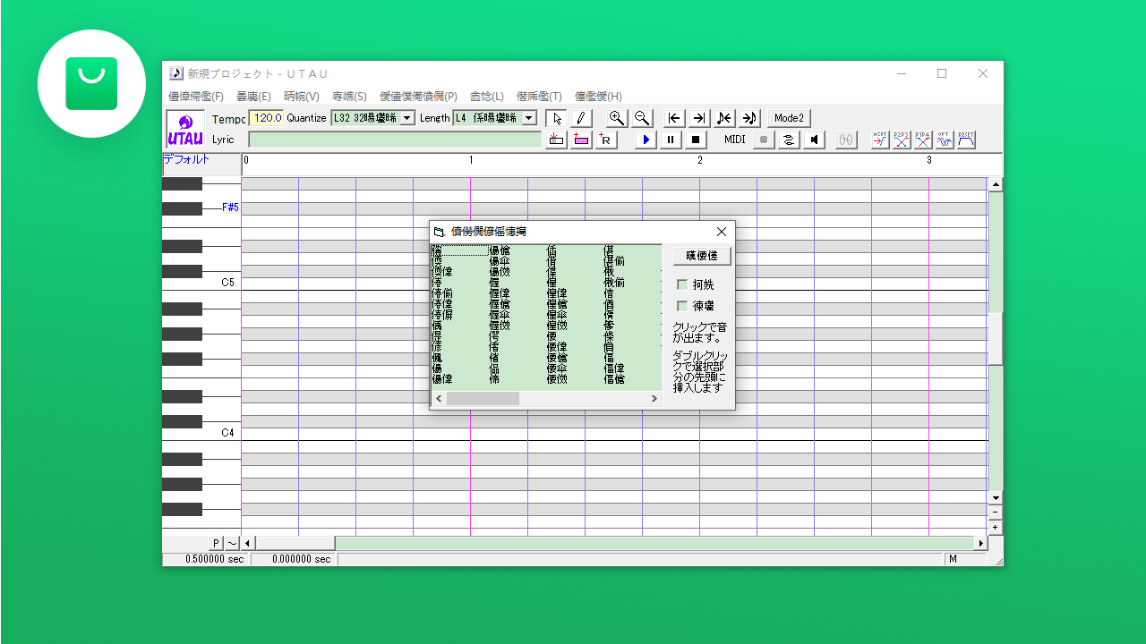Viewport: 1146px width, 644px height.
Task: Click the ACPT pitch edit icon
Action: [880, 140]
